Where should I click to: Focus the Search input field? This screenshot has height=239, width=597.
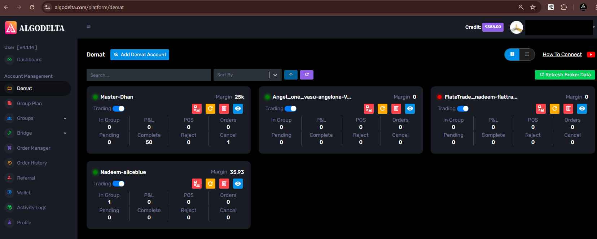point(149,75)
